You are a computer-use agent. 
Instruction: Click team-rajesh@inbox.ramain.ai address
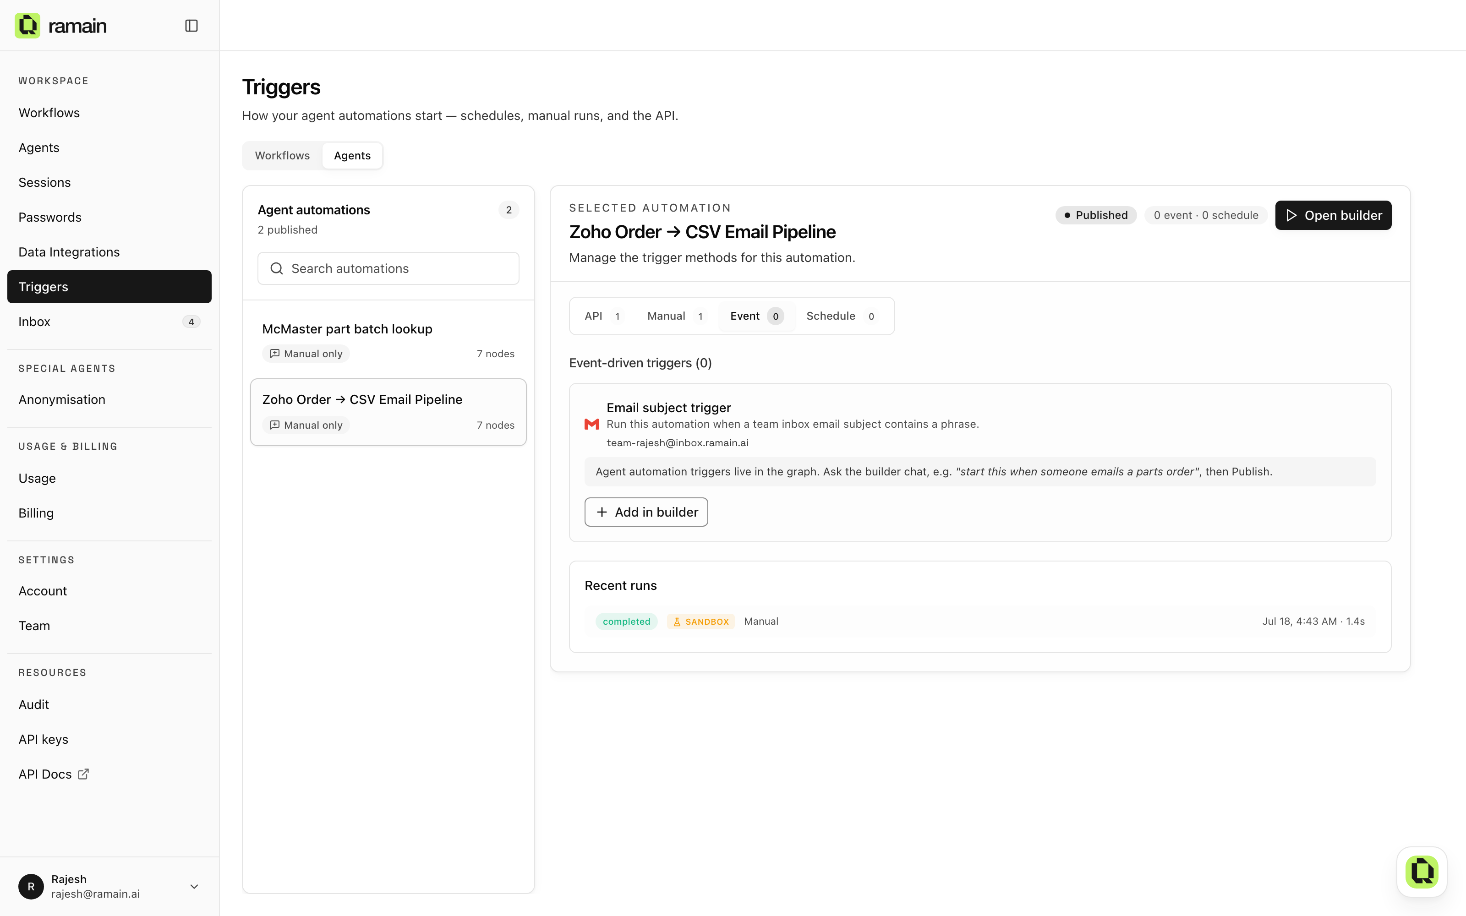point(677,443)
